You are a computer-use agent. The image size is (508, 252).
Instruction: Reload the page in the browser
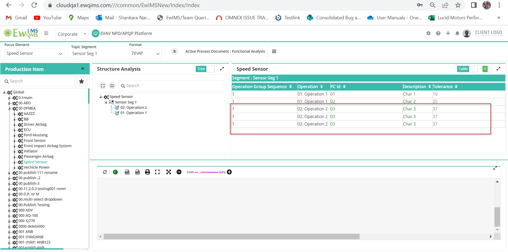point(34,5)
